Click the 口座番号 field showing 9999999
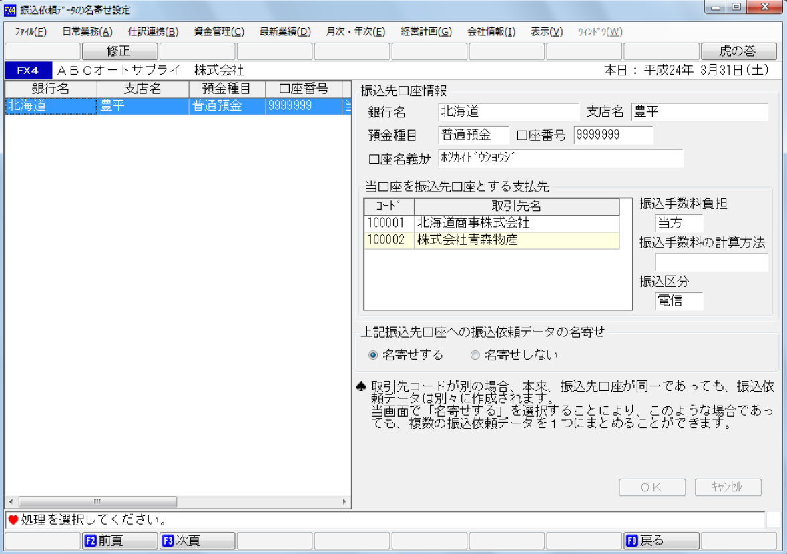The height and width of the screenshot is (554, 787). (x=613, y=135)
